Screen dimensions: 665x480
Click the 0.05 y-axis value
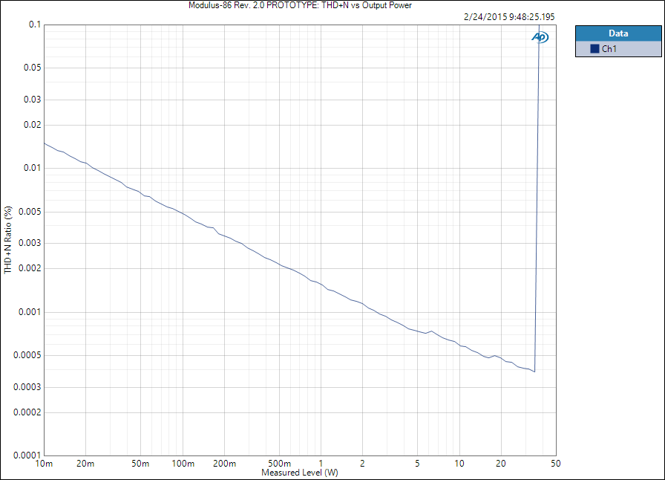(x=33, y=68)
